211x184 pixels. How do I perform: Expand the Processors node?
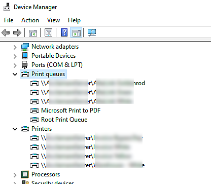pos(15,175)
